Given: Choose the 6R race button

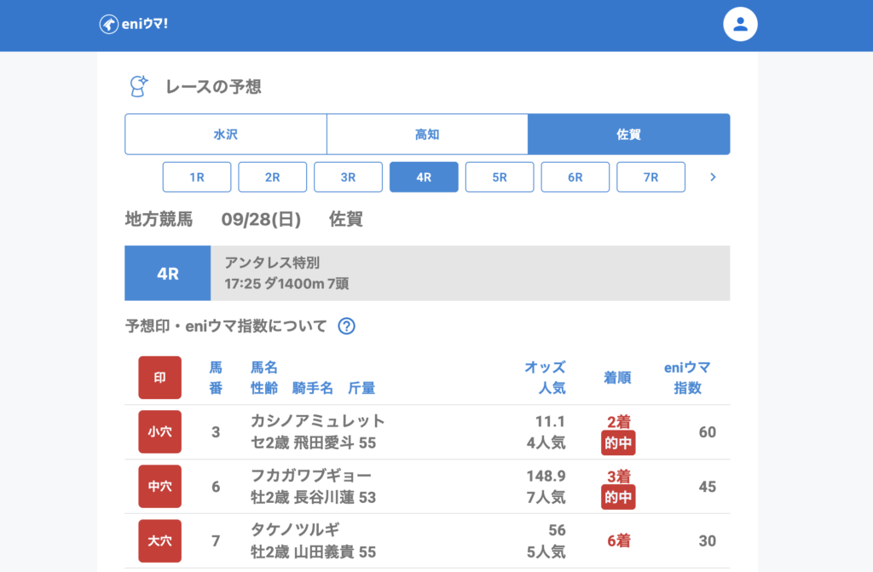Looking at the screenshot, I should 575,177.
